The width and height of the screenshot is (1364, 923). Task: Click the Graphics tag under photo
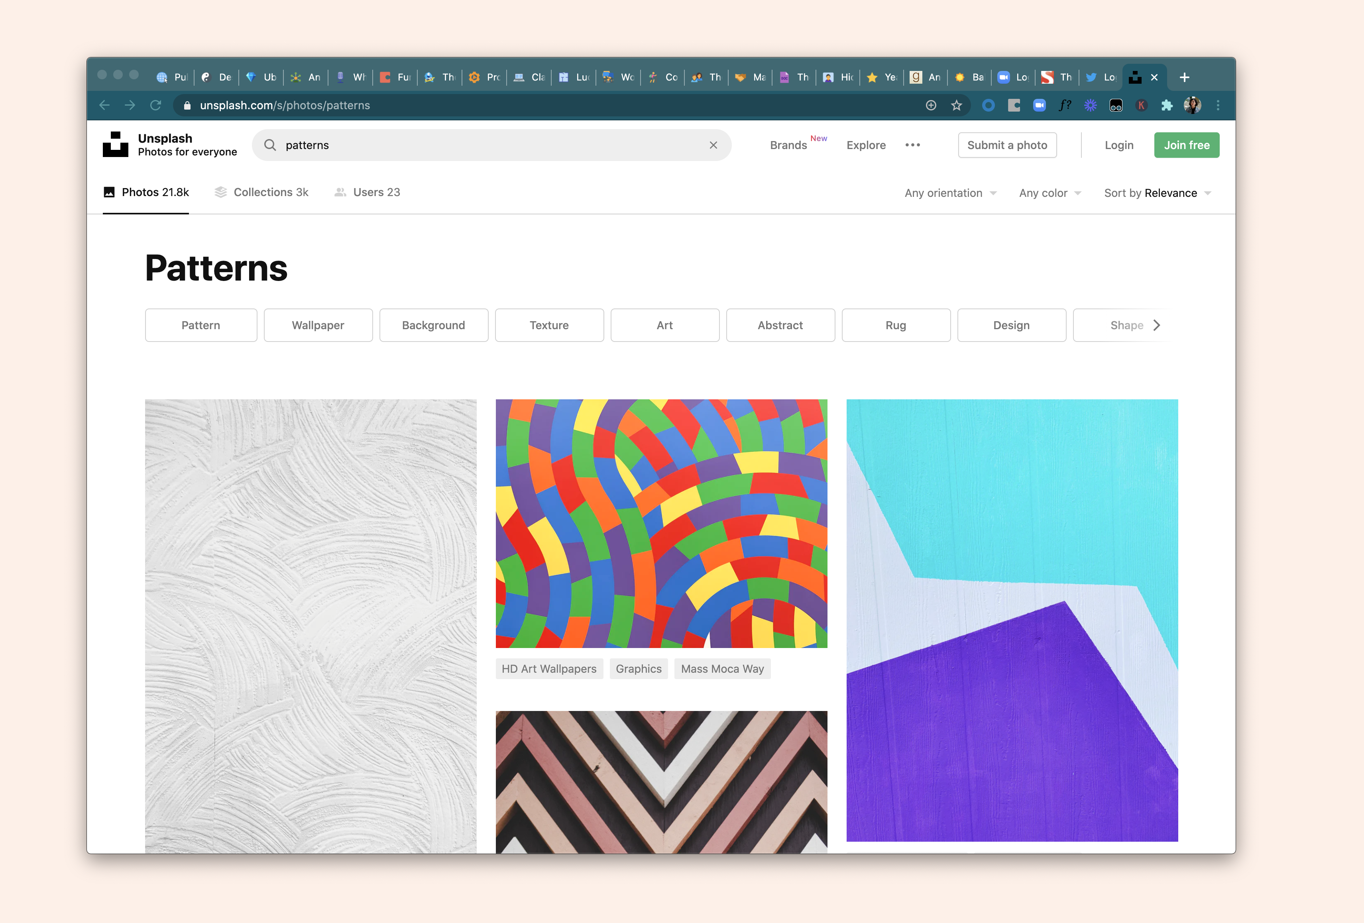click(x=638, y=669)
